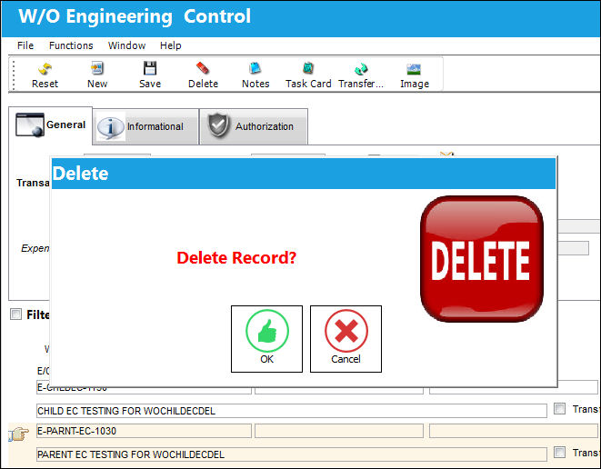The image size is (601, 469).
Task: Dismiss the dialog via Cancel label
Action: pyautogui.click(x=346, y=359)
